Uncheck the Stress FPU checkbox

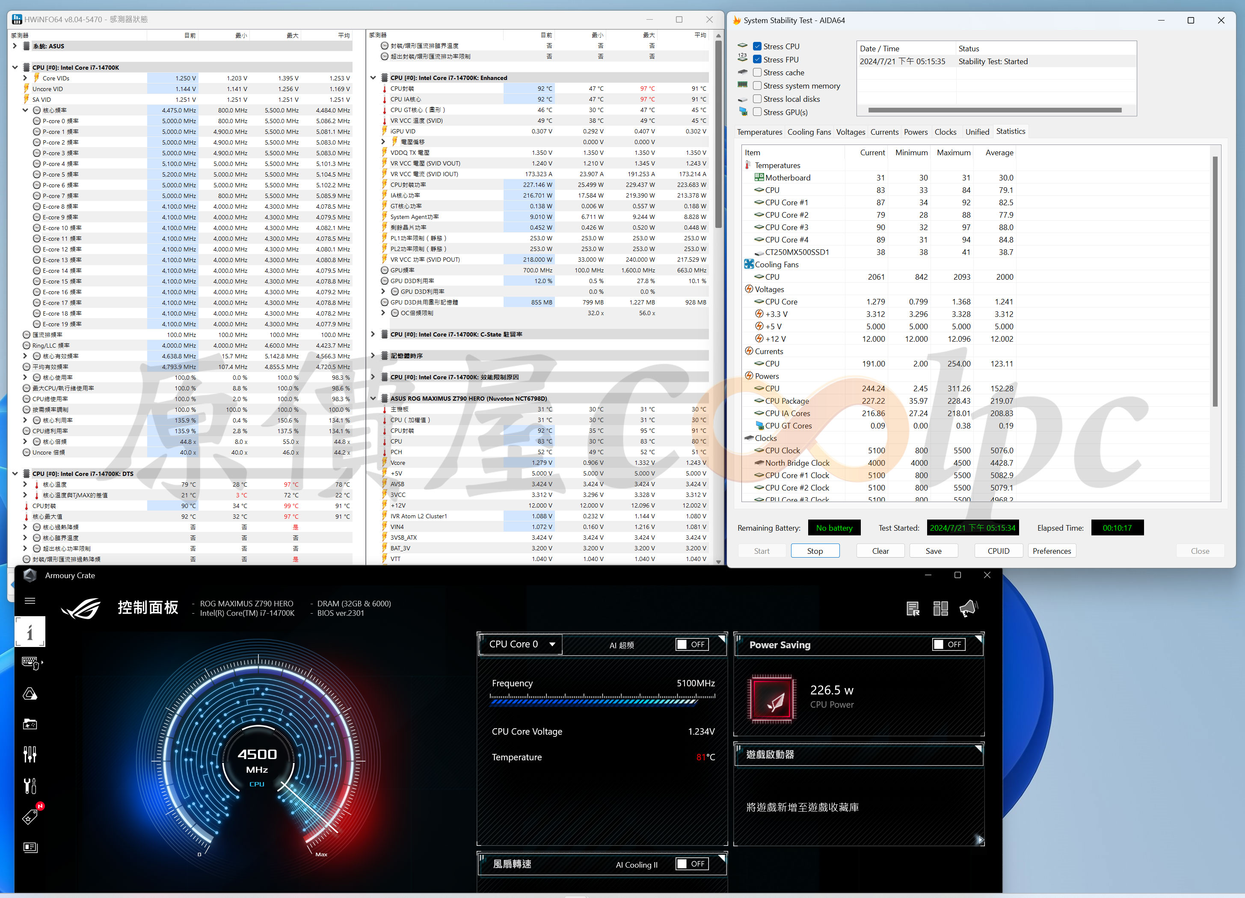757,59
